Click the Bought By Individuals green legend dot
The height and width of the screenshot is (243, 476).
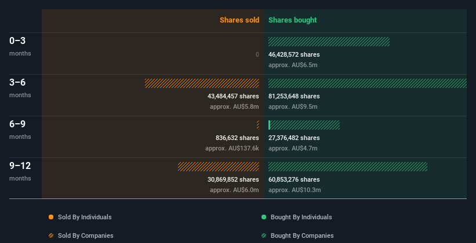pyautogui.click(x=264, y=217)
